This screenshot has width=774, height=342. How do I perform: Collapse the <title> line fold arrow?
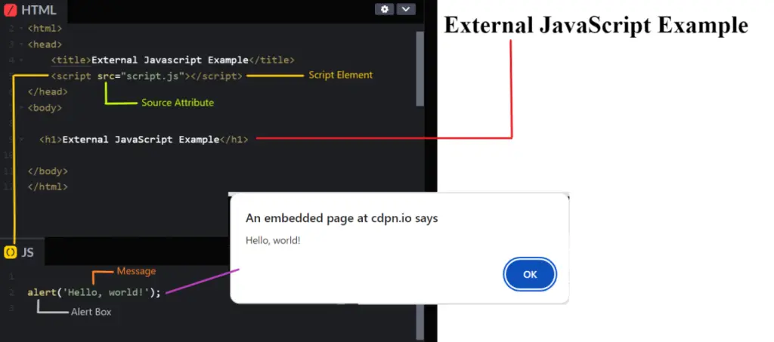pyautogui.click(x=21, y=60)
